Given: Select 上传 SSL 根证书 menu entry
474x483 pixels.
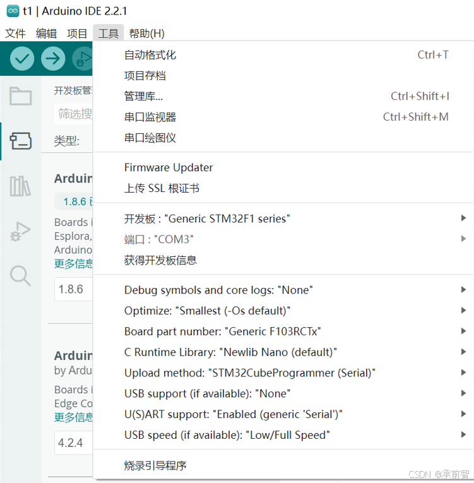Looking at the screenshot, I should [x=283, y=188].
